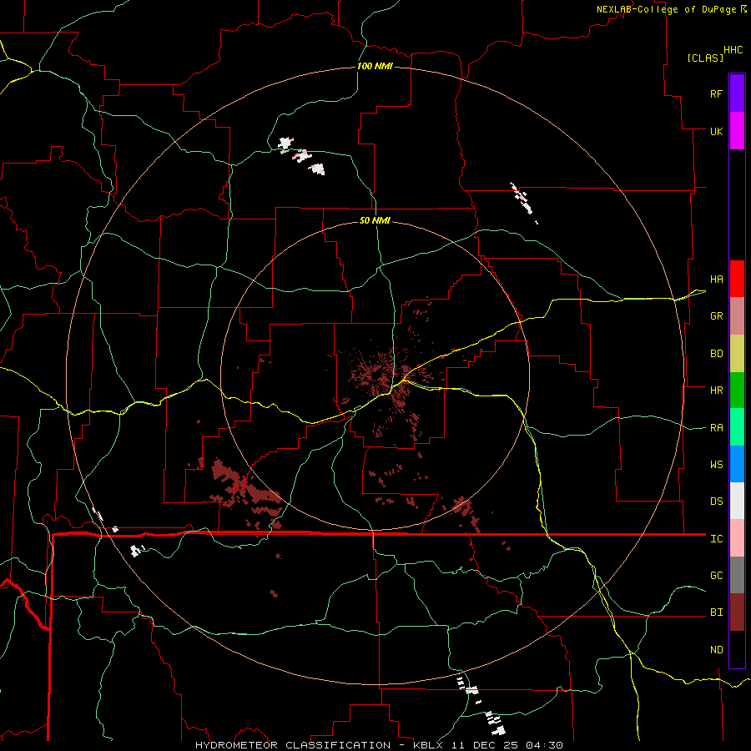Click the large dark-red echo band southwest of radar
The height and width of the screenshot is (751, 751).
coord(247,487)
